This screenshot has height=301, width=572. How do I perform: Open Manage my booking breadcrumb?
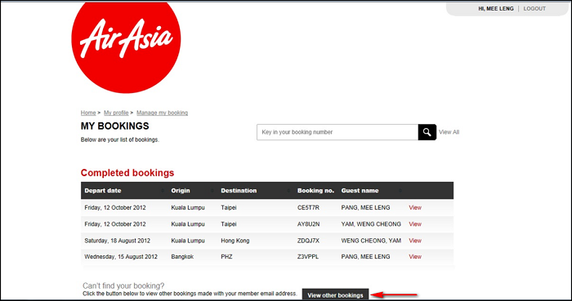point(163,113)
